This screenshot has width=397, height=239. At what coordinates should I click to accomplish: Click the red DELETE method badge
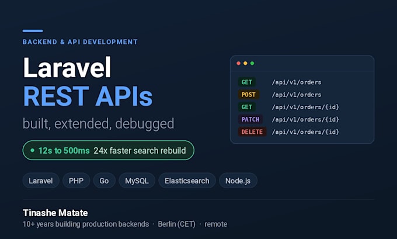(252, 132)
